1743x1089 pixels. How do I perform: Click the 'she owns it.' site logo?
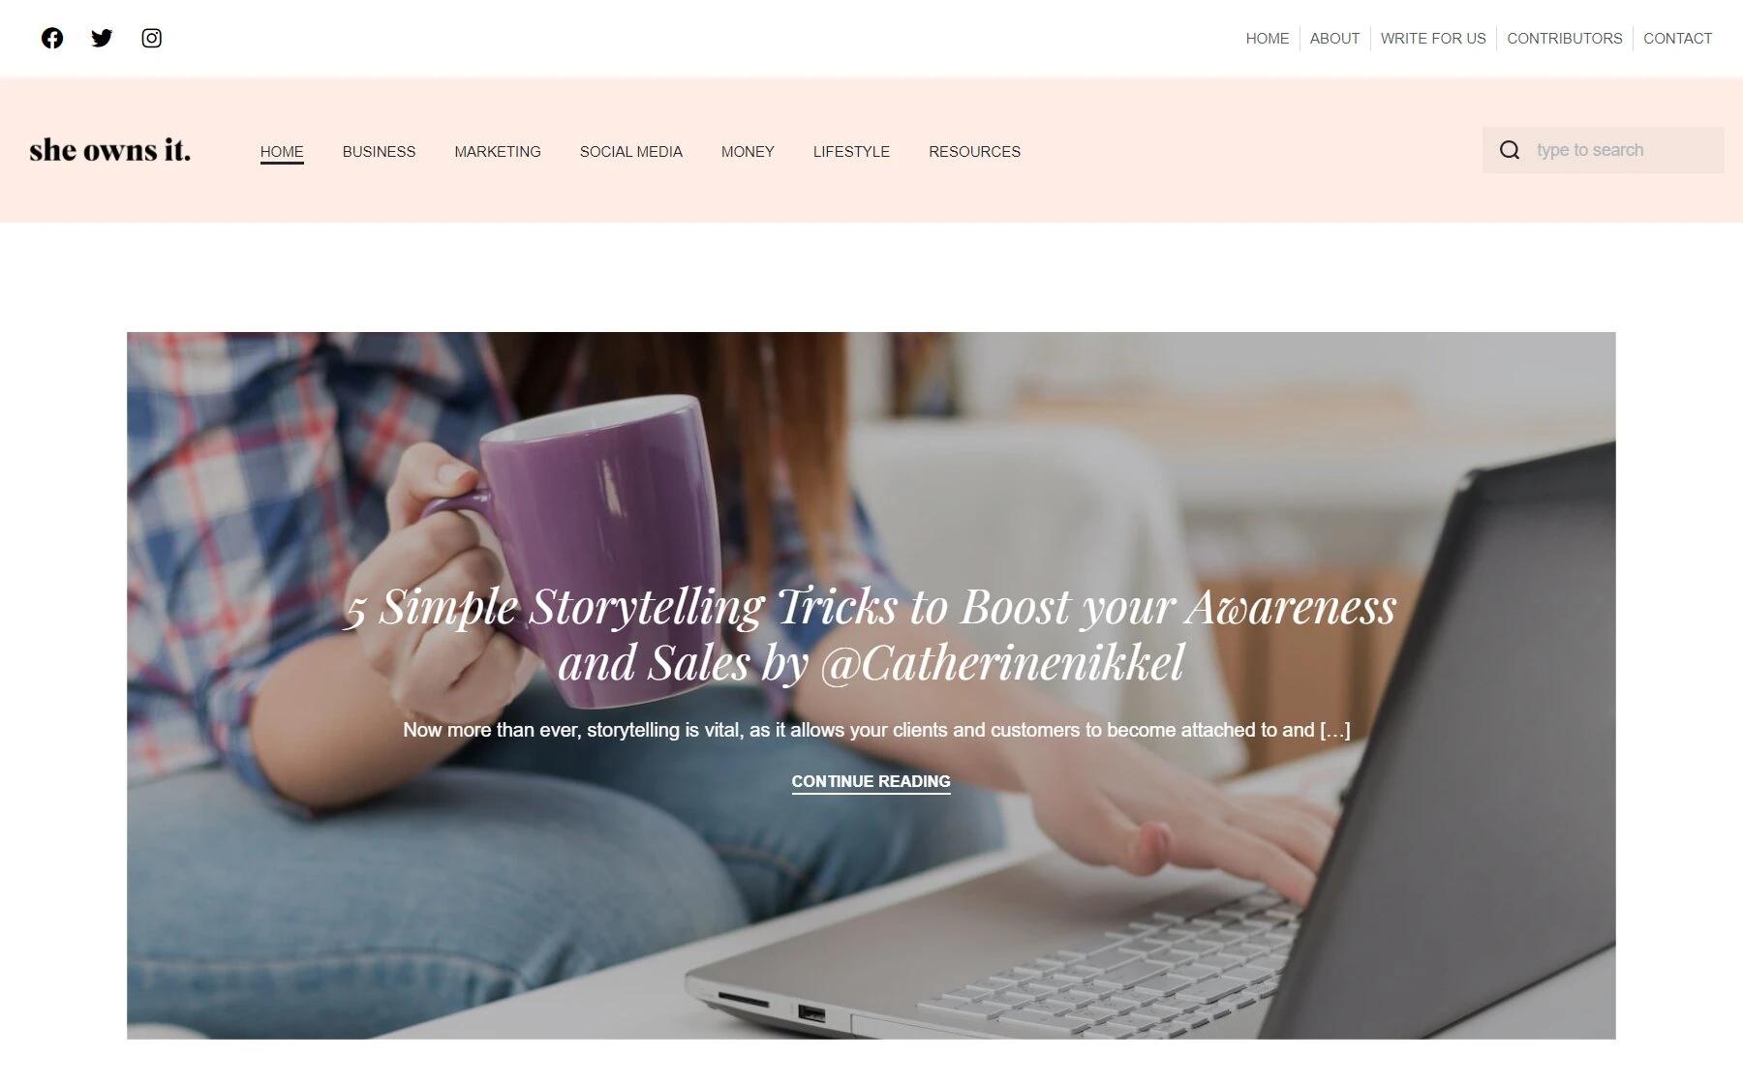(x=110, y=150)
